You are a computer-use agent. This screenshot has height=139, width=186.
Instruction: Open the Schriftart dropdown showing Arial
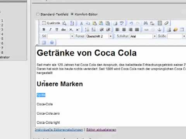[x=143, y=36]
